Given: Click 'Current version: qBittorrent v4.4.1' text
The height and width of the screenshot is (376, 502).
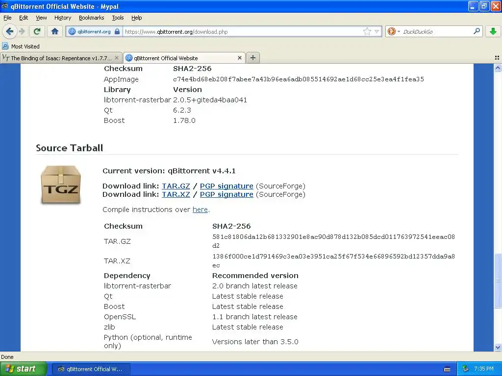Looking at the screenshot, I should point(169,171).
